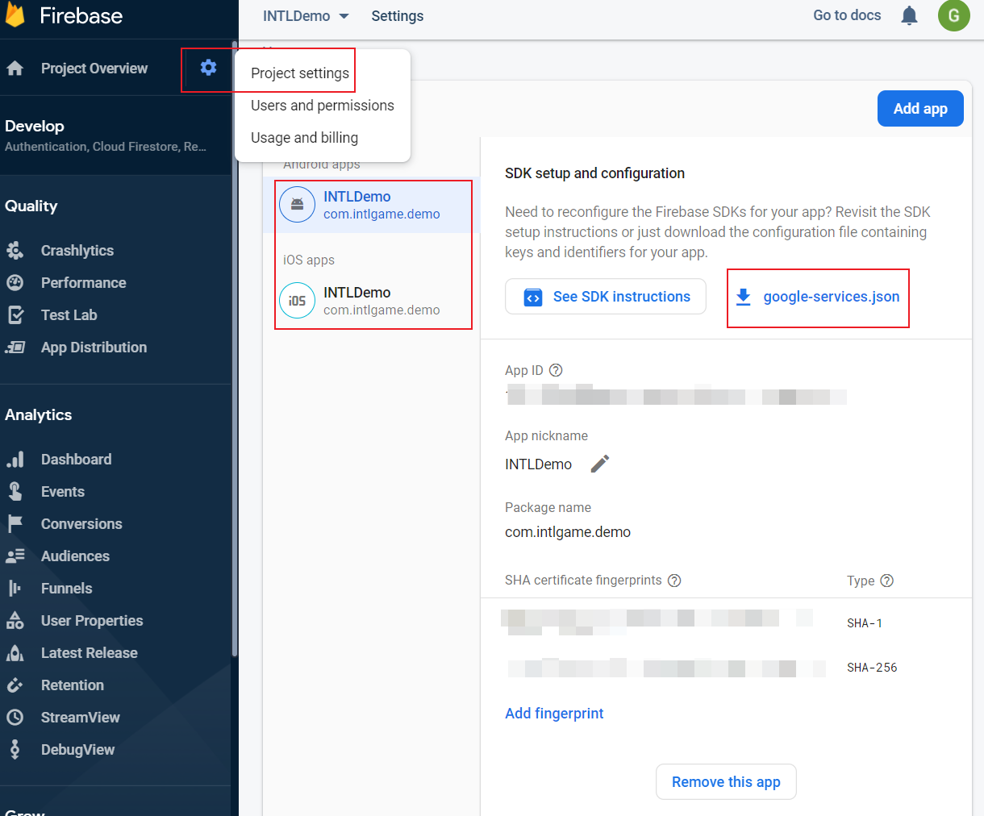Image resolution: width=984 pixels, height=816 pixels.
Task: Select the iOS INTLDemo app entry
Action: [373, 300]
